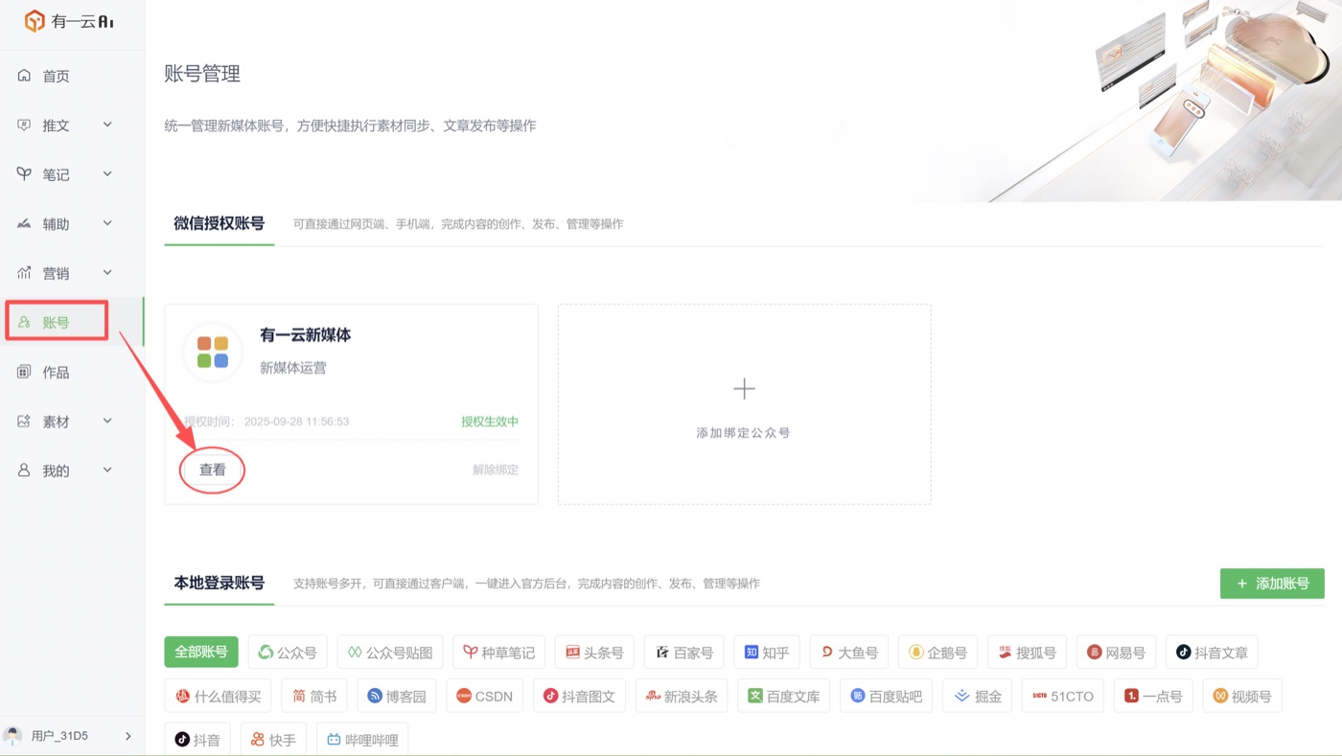
Task: Click the 营销 chart icon
Action: (25, 273)
